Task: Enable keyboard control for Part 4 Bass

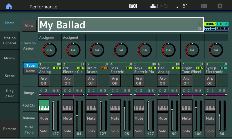Action: (115, 105)
